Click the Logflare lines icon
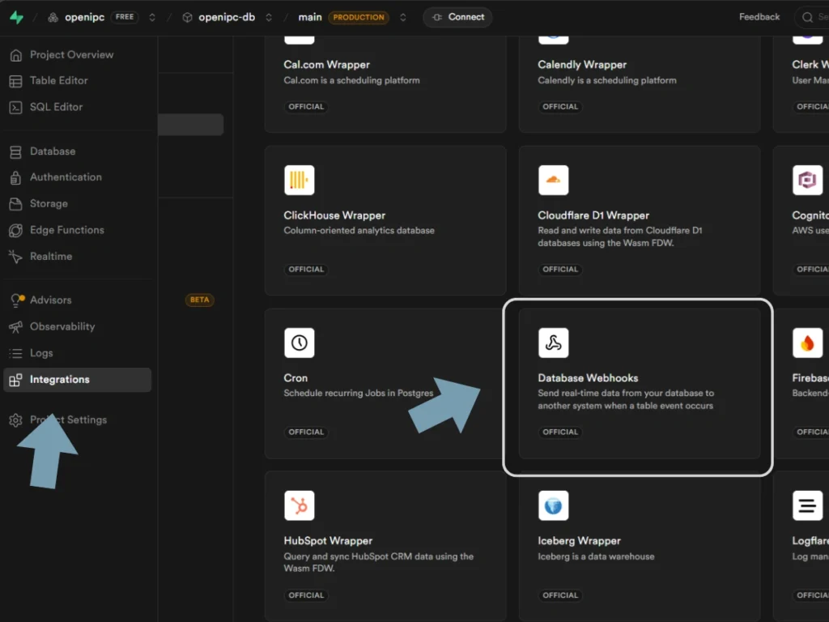The image size is (829, 622). (x=807, y=505)
